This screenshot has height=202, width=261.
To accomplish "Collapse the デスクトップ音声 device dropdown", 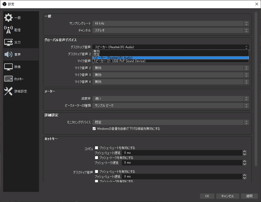I will coord(171,47).
